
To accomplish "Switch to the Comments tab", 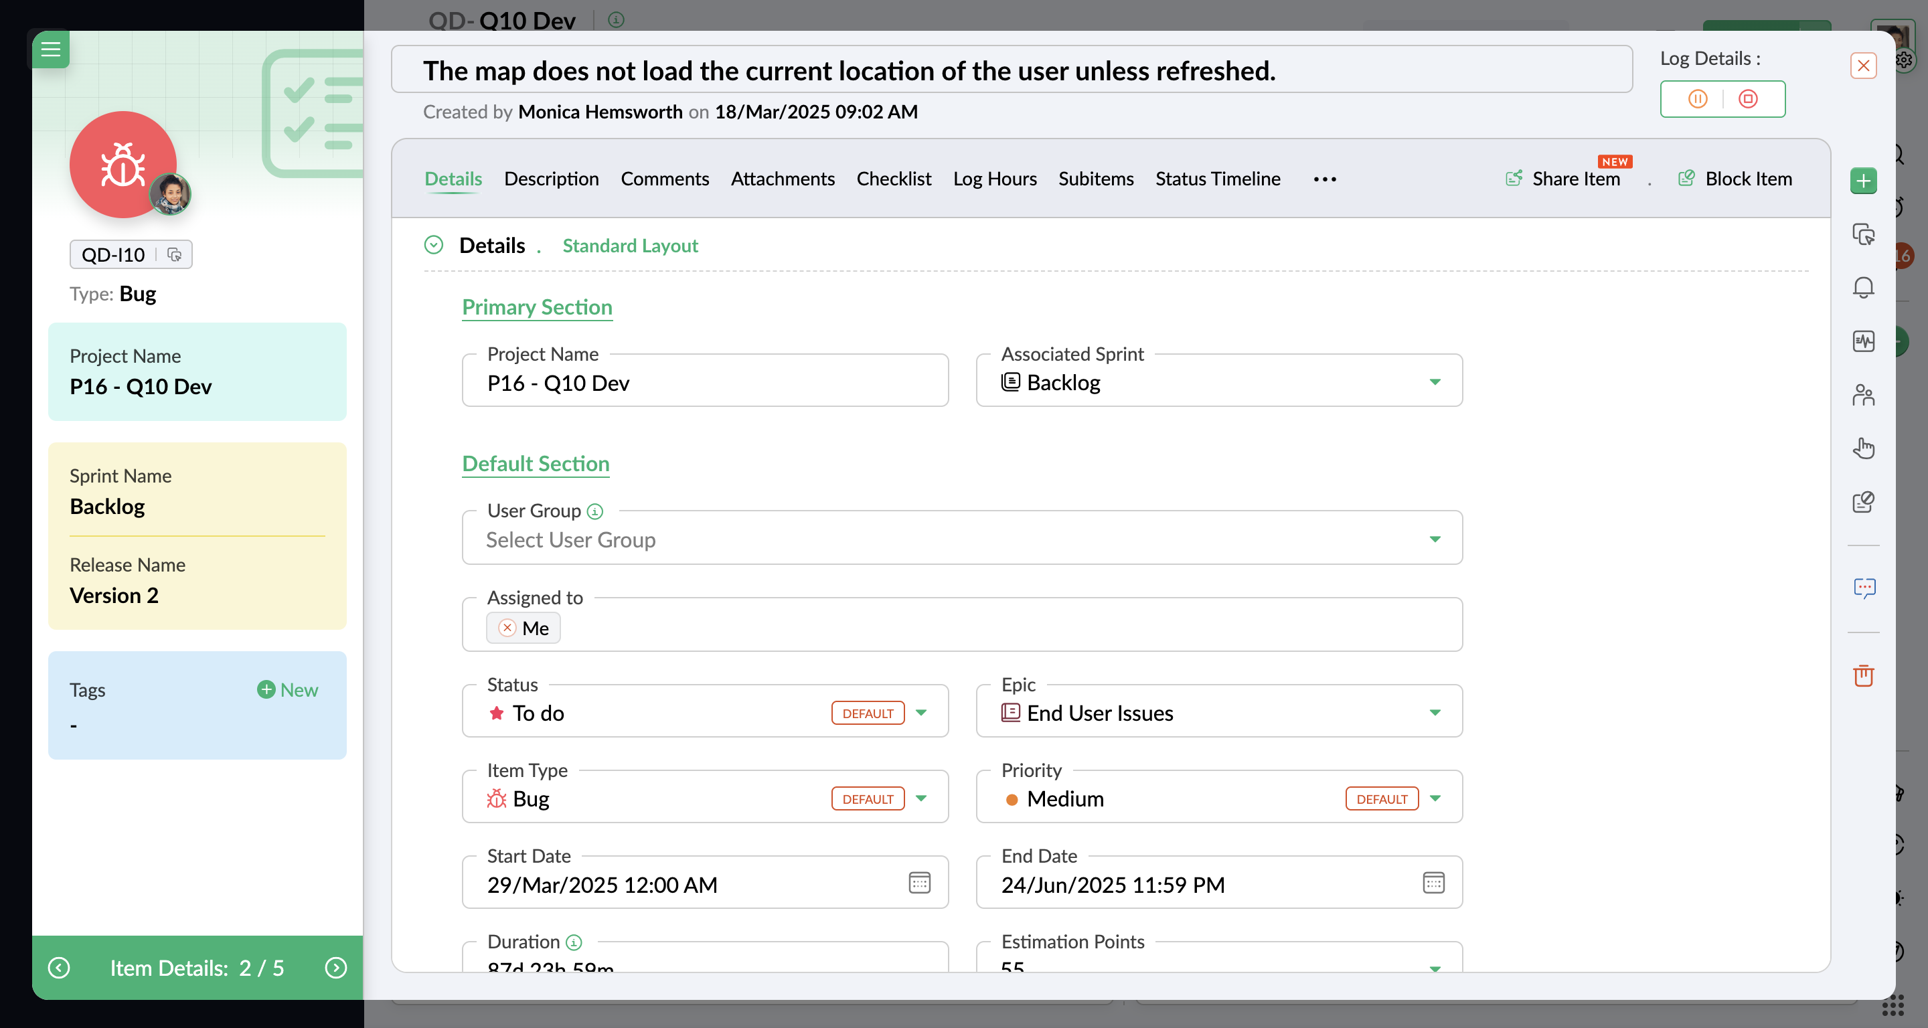I will tap(664, 179).
